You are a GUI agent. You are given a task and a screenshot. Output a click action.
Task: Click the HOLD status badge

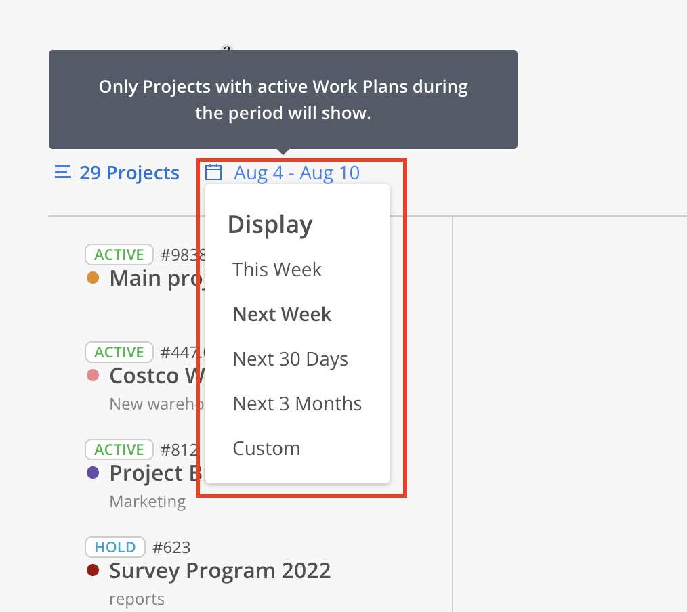[114, 547]
